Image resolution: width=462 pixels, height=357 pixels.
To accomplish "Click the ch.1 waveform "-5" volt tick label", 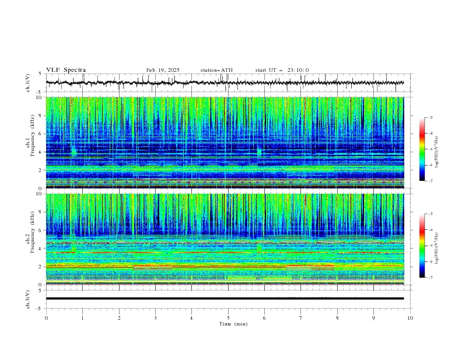I will click(40, 92).
